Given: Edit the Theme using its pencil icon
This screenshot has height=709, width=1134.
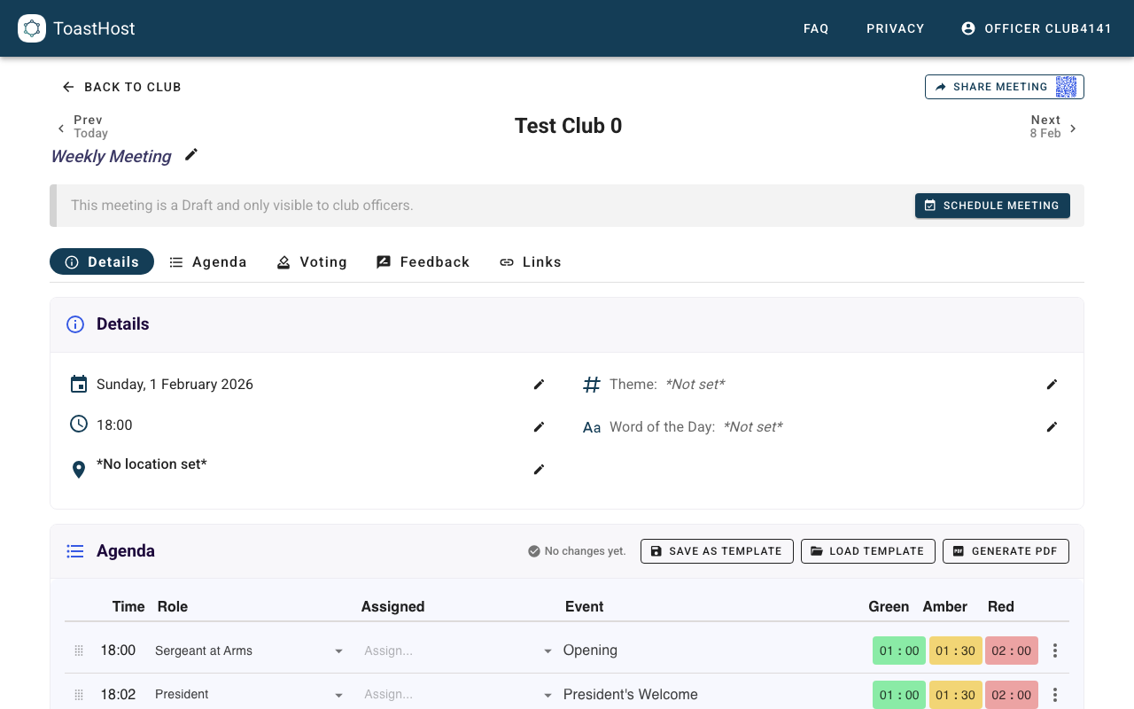Looking at the screenshot, I should (1052, 385).
